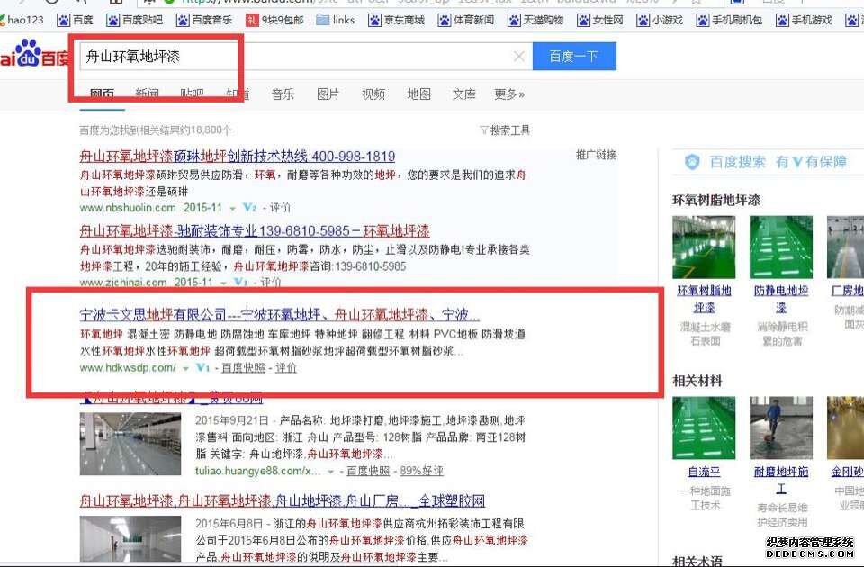Open the 耐磨地坪施工 sidebar link
Image resolution: width=864 pixels, height=567 pixels.
tap(781, 480)
